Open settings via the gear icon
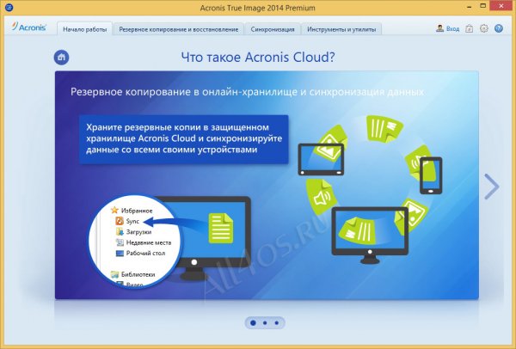Screen dimensions: 516x349 tap(483, 28)
